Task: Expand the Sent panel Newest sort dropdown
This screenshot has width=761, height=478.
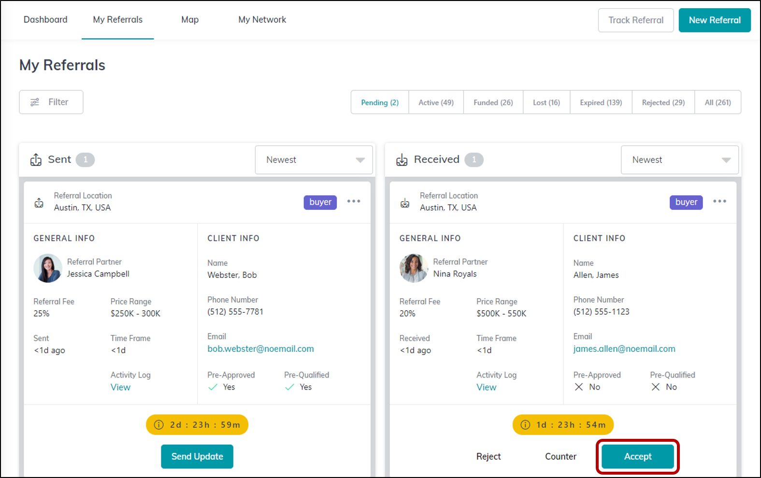Action: coord(314,160)
